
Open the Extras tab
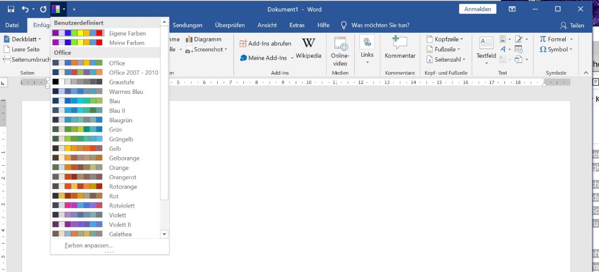point(297,25)
